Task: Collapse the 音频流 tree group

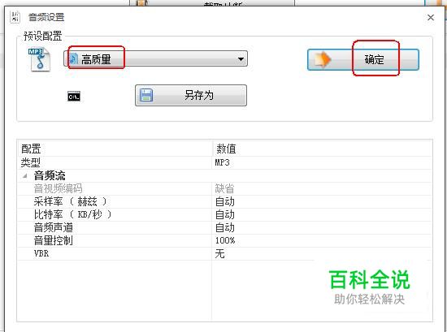Action: tap(25, 175)
